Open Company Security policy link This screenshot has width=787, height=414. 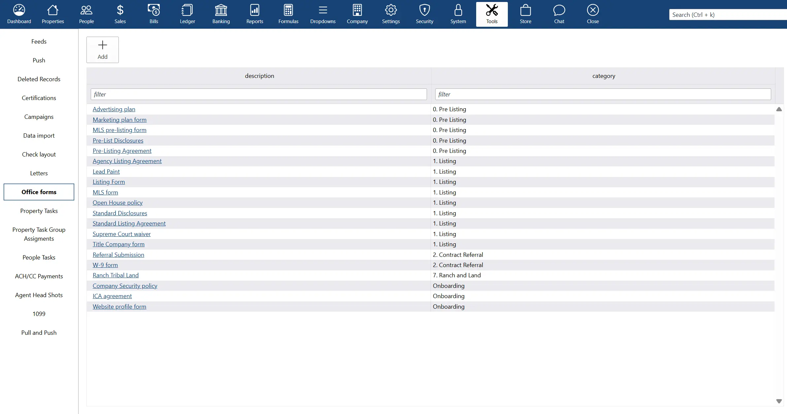point(125,286)
